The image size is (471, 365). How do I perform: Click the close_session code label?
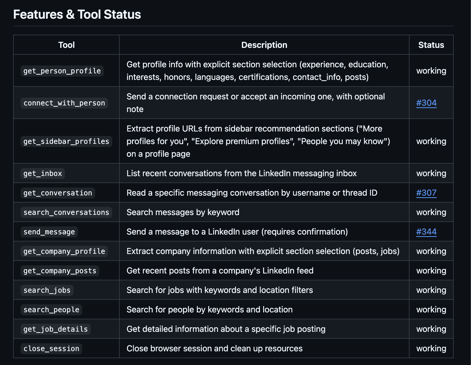coord(51,349)
